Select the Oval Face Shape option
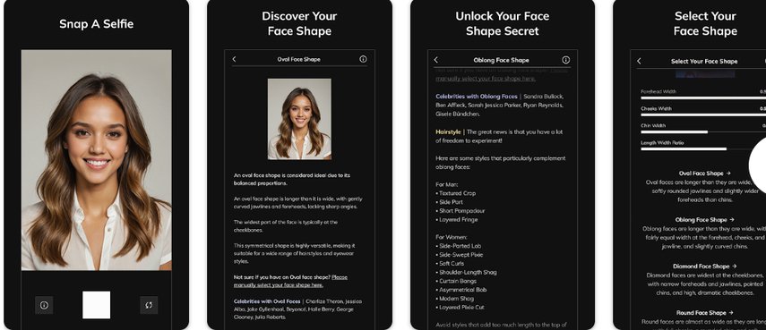The height and width of the screenshot is (330, 766). tap(704, 173)
